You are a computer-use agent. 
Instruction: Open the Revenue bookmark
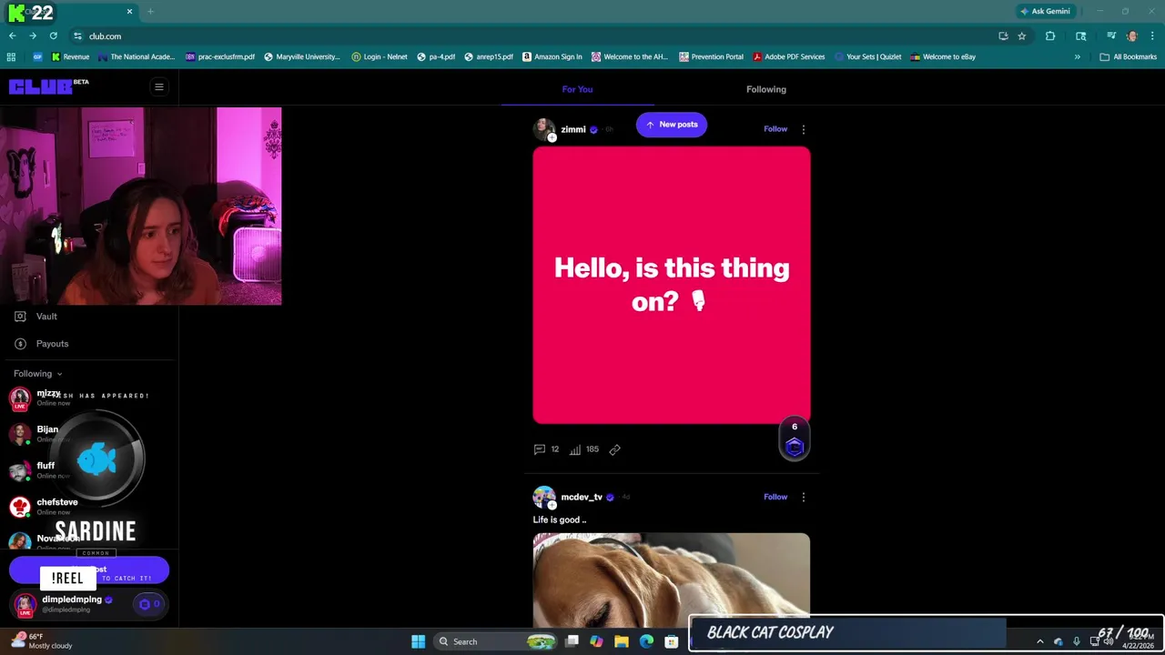click(x=70, y=56)
